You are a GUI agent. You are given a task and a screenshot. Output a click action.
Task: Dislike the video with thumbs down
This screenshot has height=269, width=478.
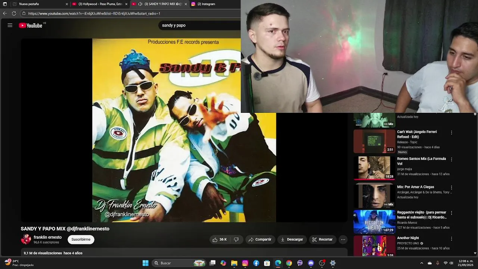click(236, 239)
